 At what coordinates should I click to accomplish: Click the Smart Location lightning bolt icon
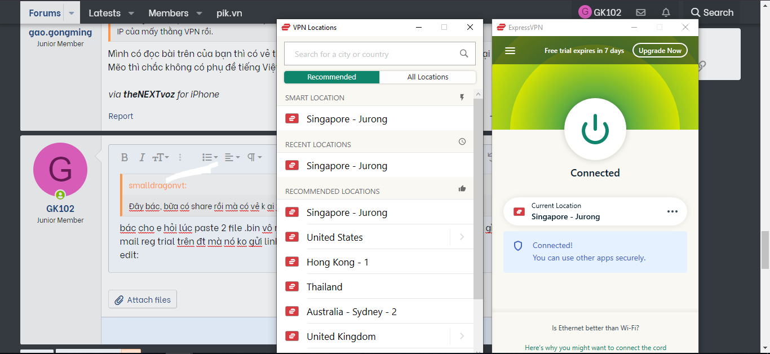(462, 98)
